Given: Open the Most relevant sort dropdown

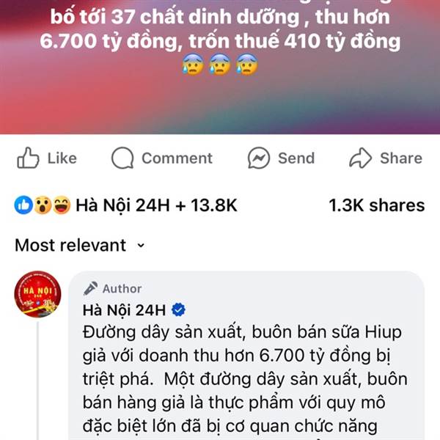Looking at the screenshot, I should (x=80, y=245).
